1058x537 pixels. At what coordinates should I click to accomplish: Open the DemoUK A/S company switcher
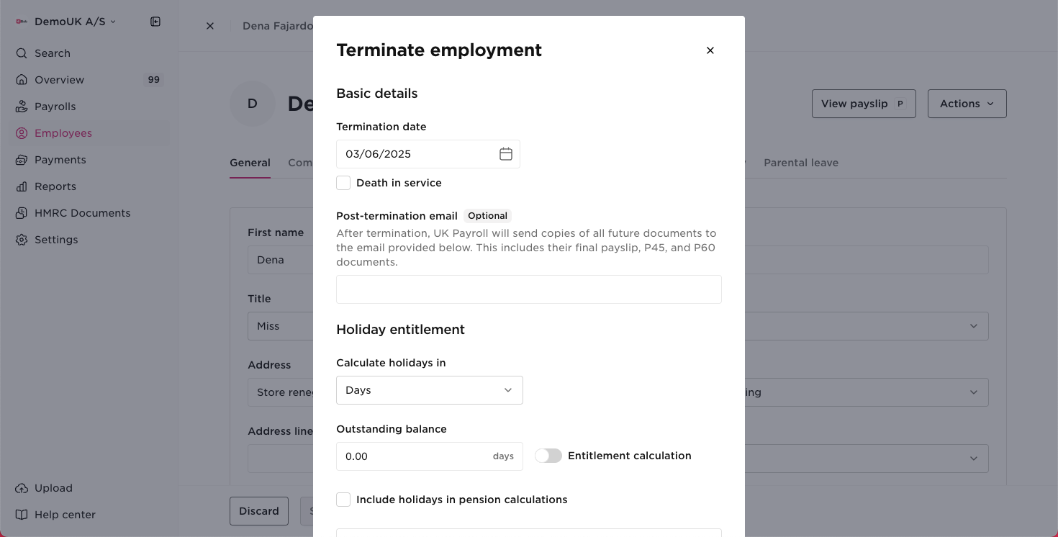pos(68,22)
